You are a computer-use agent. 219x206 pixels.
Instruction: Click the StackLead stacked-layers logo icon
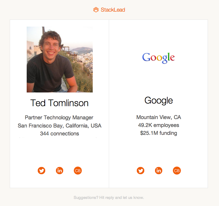96,10
